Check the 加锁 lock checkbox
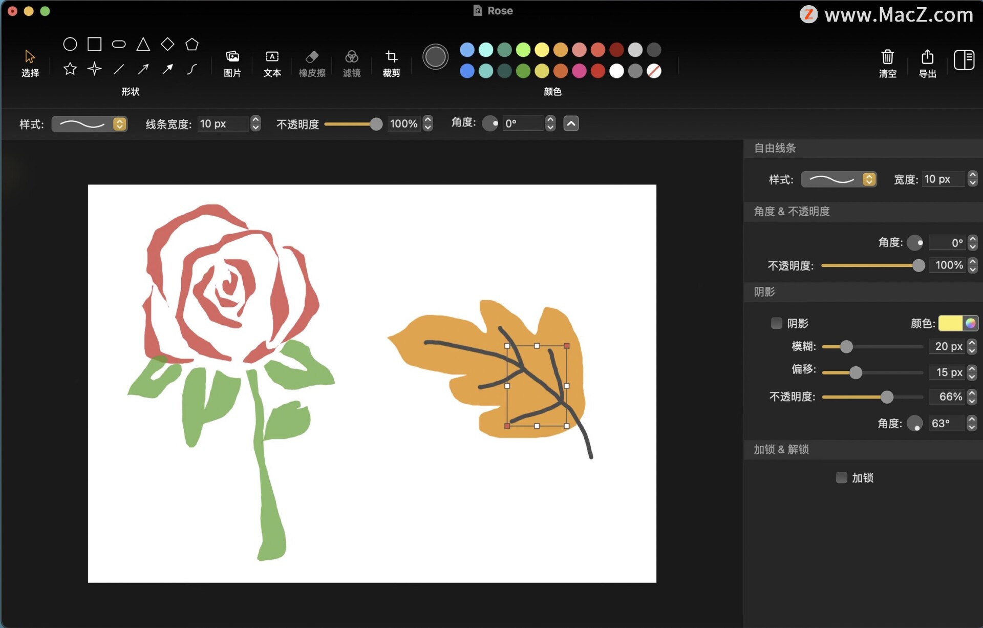This screenshot has height=628, width=983. tap(841, 477)
